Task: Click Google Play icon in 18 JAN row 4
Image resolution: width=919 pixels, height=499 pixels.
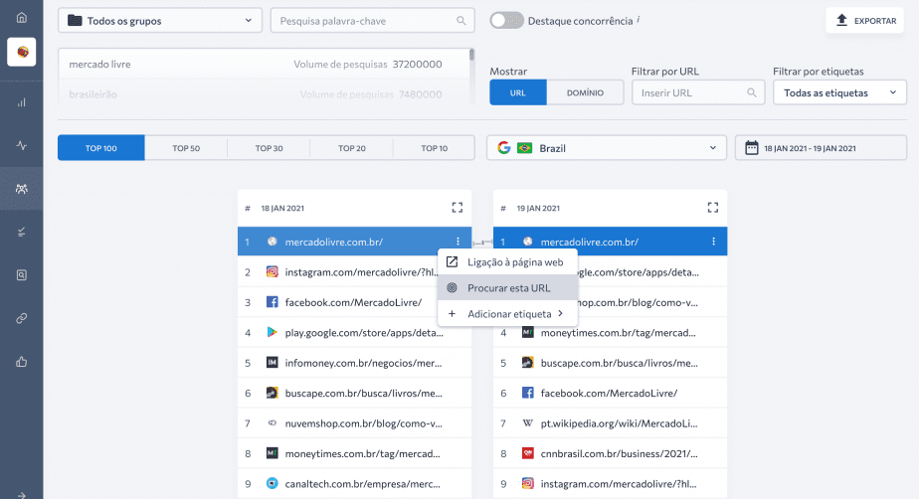Action: pyautogui.click(x=272, y=332)
